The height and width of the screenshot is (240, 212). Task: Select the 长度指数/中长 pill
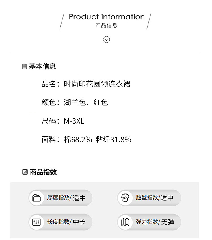point(60,222)
